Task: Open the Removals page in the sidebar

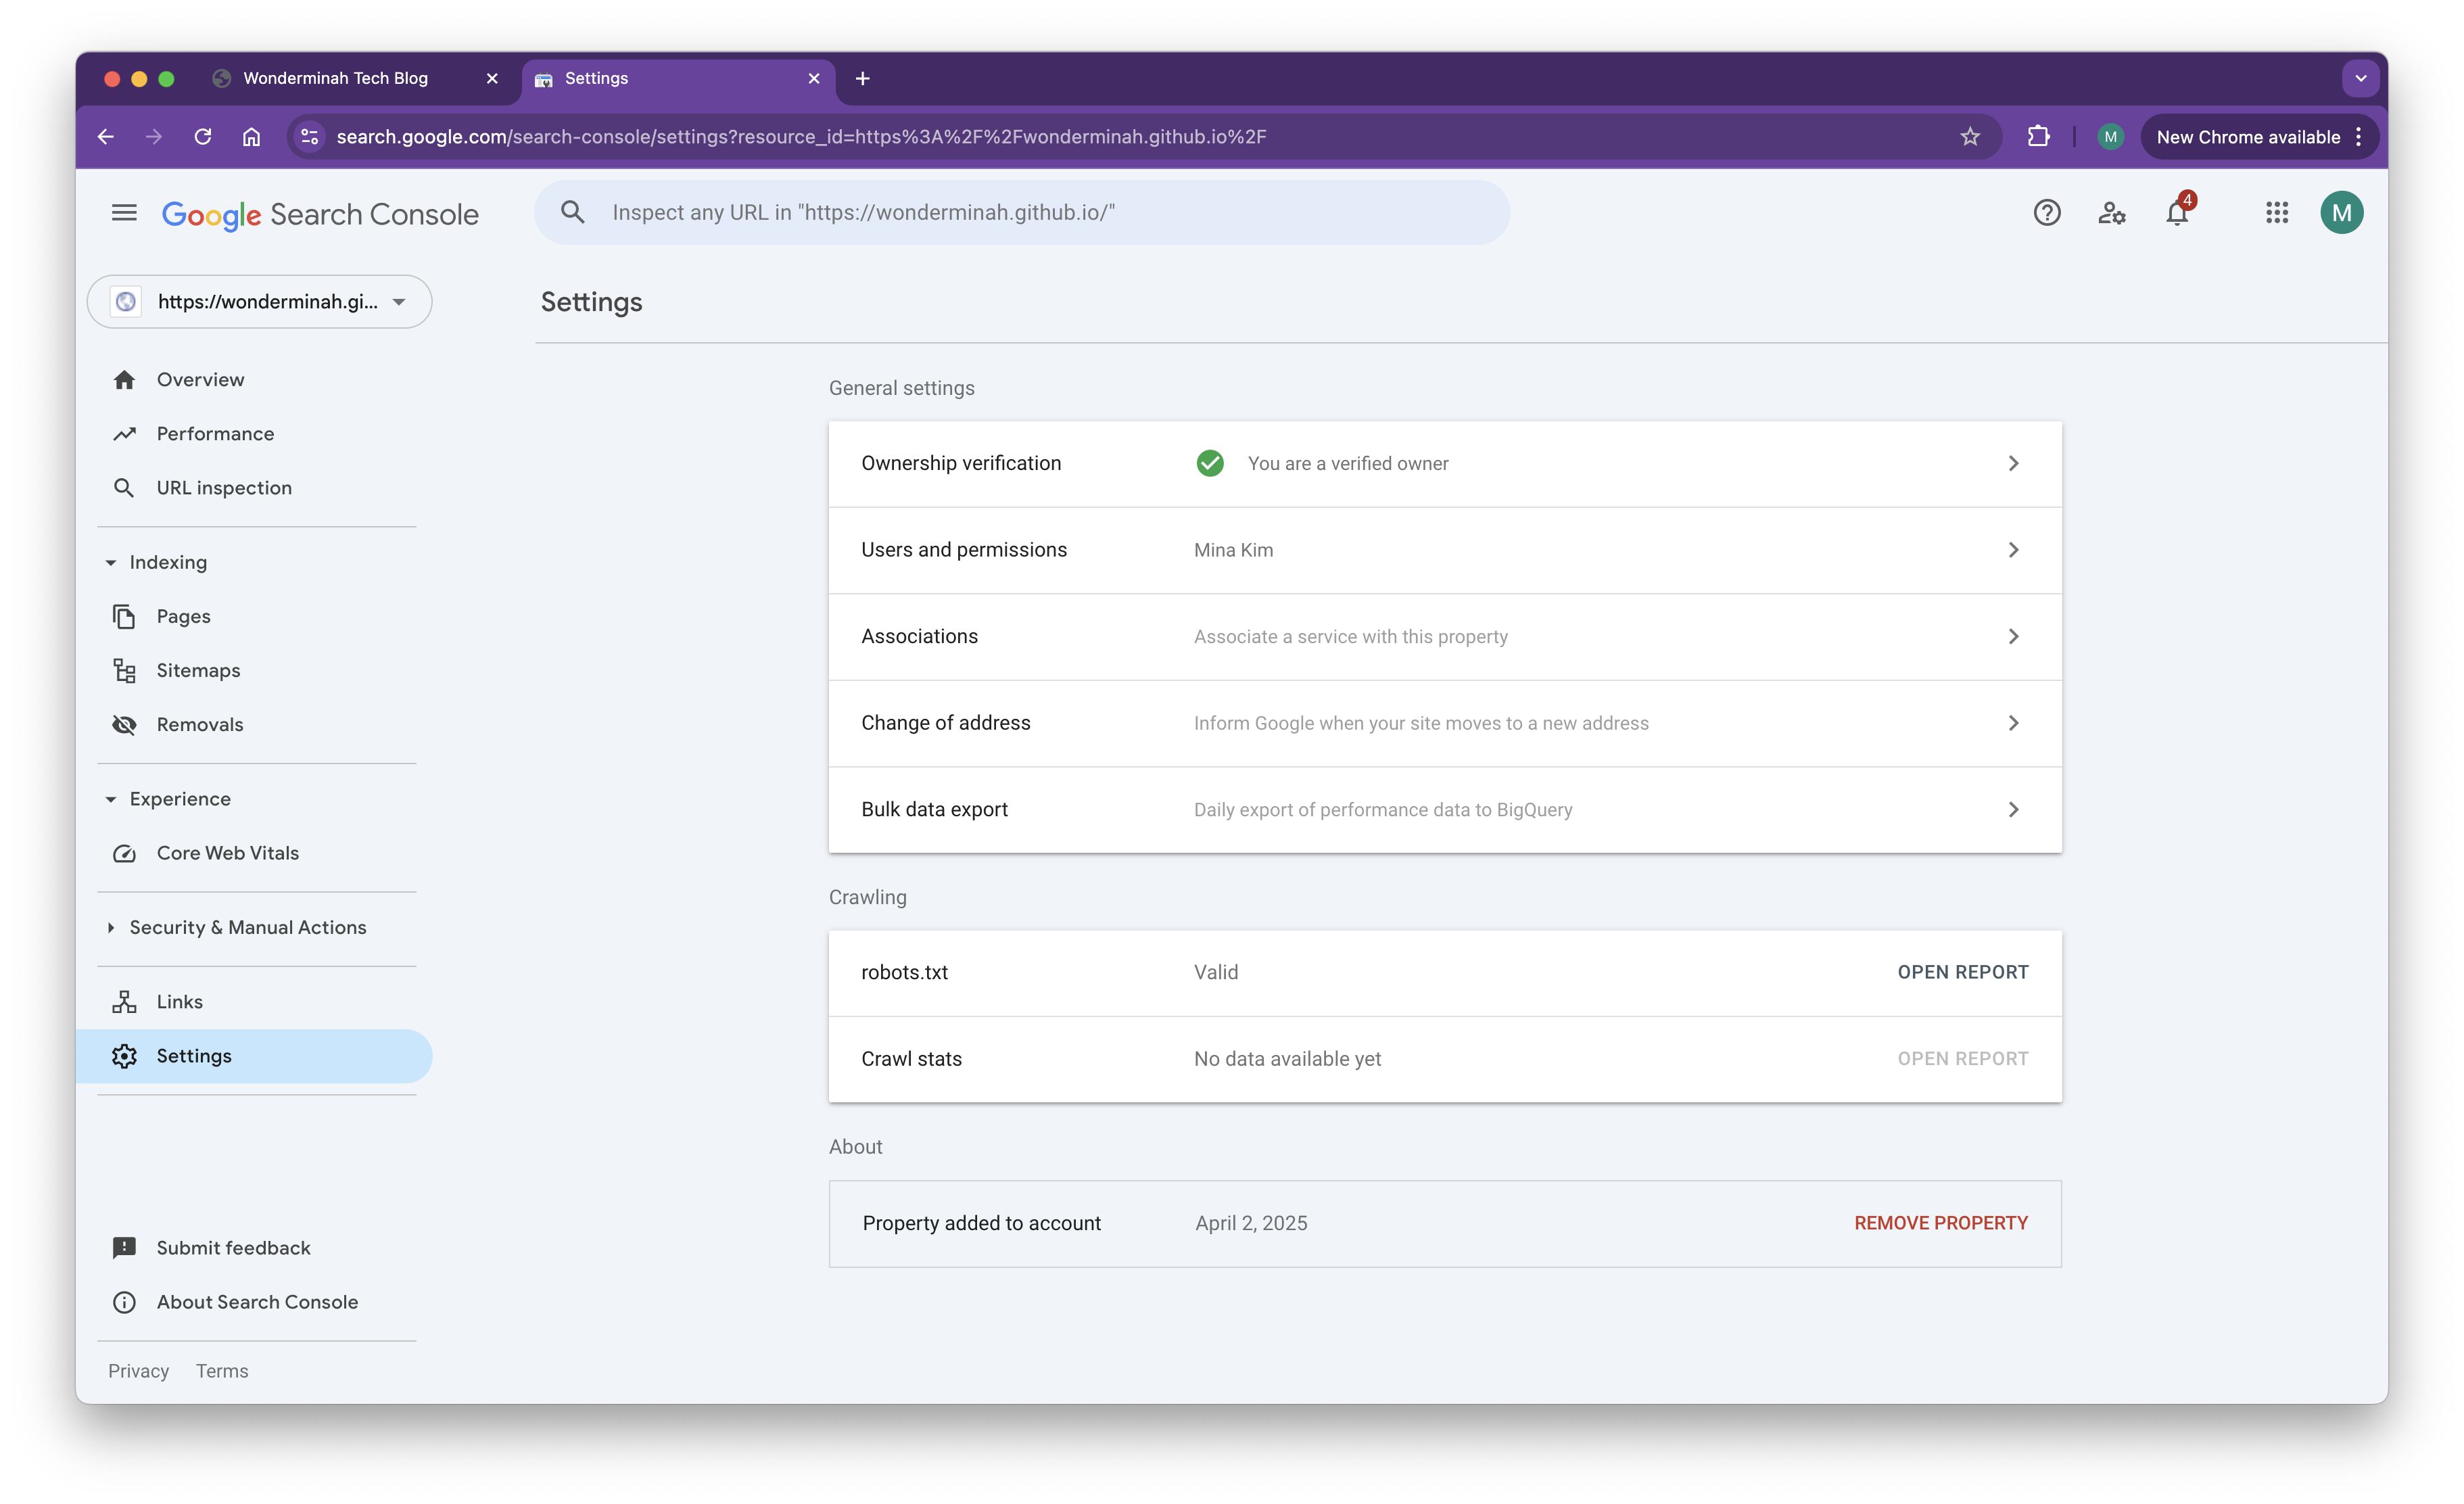Action: pyautogui.click(x=199, y=724)
